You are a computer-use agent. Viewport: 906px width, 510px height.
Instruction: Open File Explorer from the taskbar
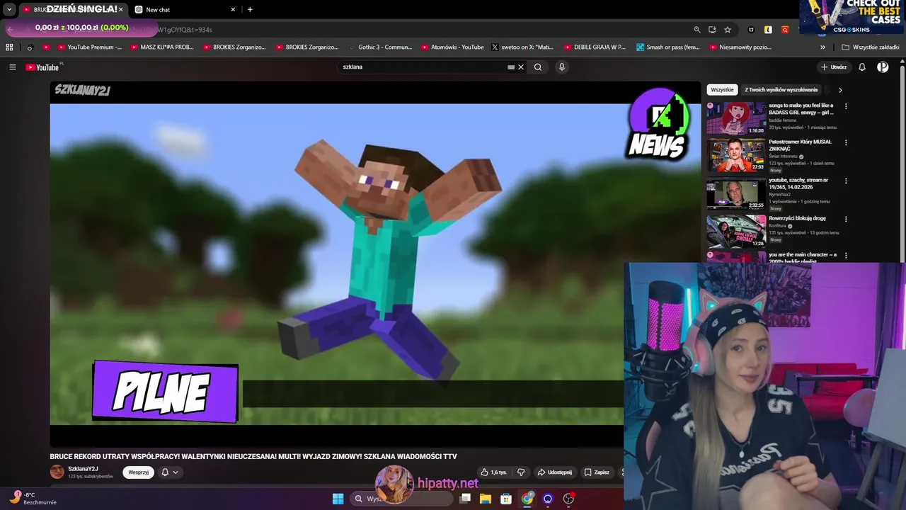pyautogui.click(x=486, y=499)
